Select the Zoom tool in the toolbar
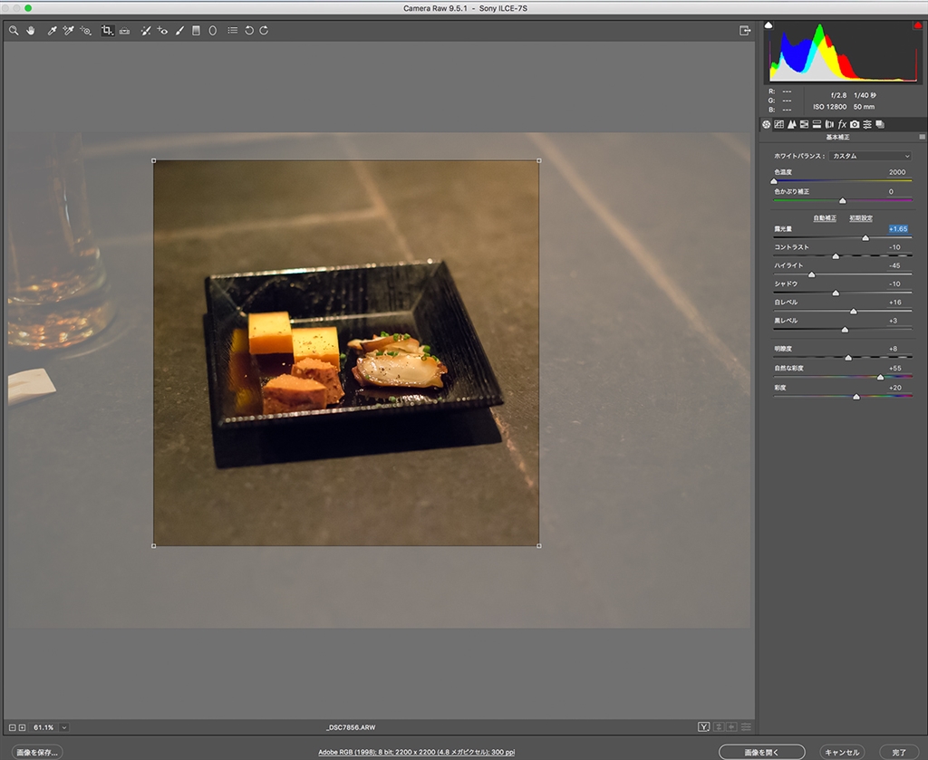The height and width of the screenshot is (760, 928). pos(14,30)
